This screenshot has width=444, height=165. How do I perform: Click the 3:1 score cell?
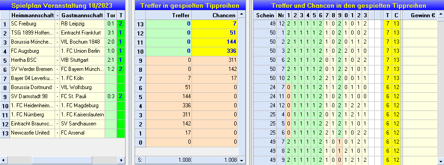point(111,33)
